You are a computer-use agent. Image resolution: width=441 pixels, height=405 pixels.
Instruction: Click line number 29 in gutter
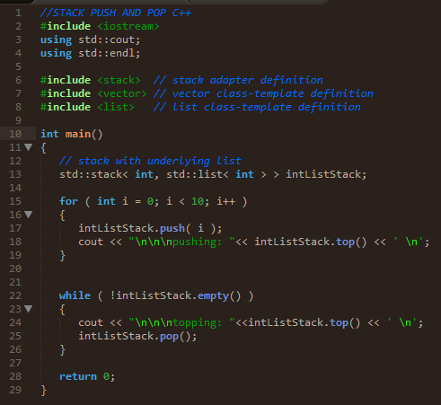pos(15,390)
